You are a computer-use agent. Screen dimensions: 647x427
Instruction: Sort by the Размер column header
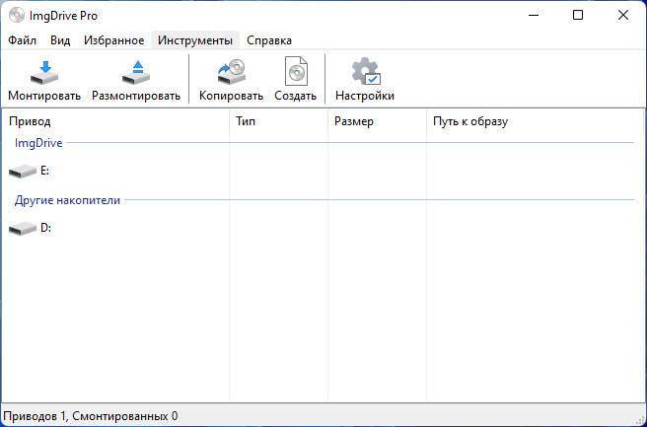377,121
